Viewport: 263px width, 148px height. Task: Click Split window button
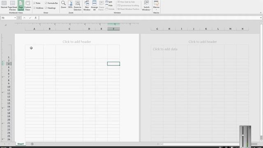tap(109, 2)
